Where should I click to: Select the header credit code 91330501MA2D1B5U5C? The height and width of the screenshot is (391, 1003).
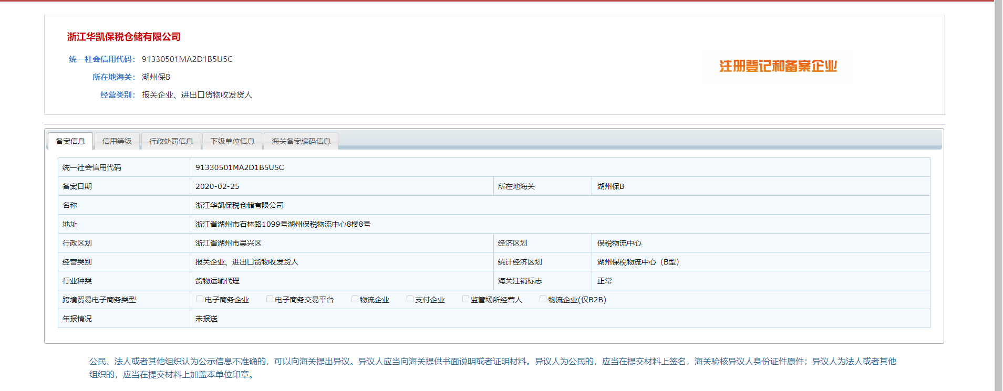[187, 59]
